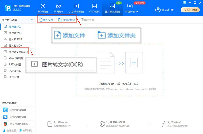Click the document icon in the drop area

(x=106, y=63)
